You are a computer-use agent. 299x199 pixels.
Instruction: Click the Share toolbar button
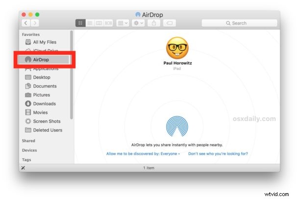tap(154, 23)
